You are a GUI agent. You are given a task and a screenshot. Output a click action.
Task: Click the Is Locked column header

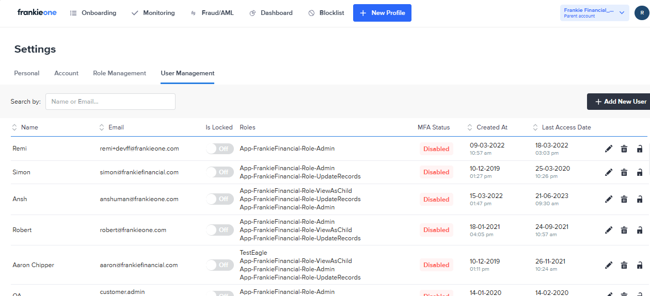click(x=219, y=127)
